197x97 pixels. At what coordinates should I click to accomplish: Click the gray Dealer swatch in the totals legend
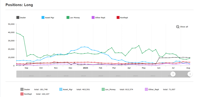tap(22, 89)
